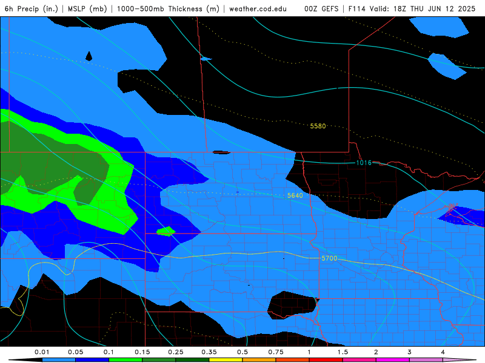Screen dimensions: 485x363
Task: Click the 0.25 legend value
Action: click(x=176, y=352)
